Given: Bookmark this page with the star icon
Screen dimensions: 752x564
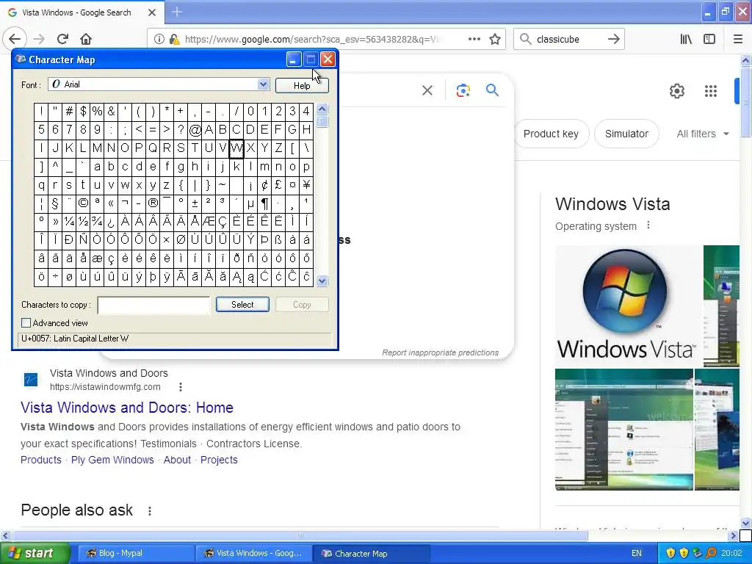Looking at the screenshot, I should tap(495, 39).
